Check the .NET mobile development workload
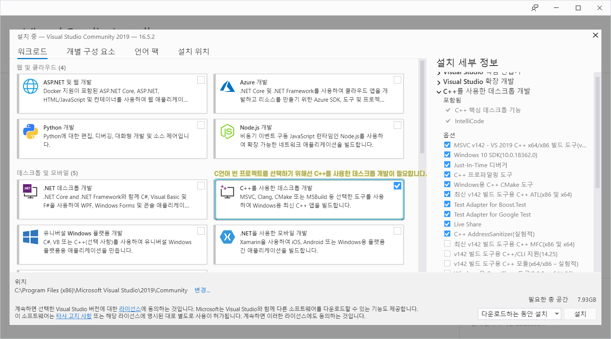The image size is (611, 339). point(398,231)
